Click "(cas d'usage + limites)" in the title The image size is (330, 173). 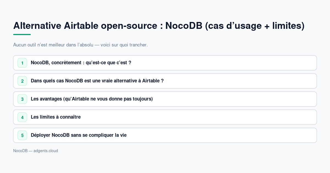coord(255,26)
